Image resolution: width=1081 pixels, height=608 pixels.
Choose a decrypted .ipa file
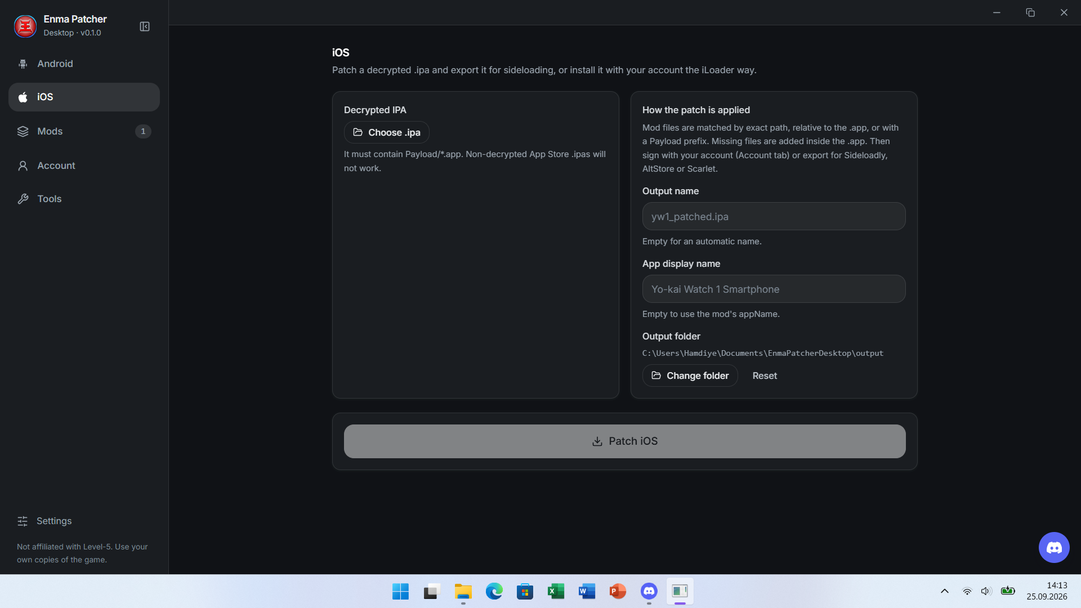coord(386,132)
